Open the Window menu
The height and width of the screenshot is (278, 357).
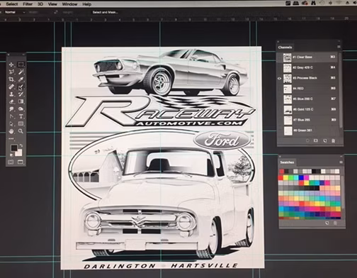[69, 4]
